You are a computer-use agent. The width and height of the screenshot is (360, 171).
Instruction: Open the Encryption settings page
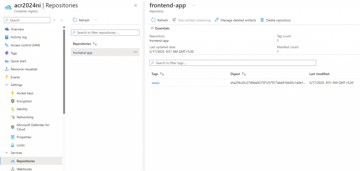tap(24, 101)
